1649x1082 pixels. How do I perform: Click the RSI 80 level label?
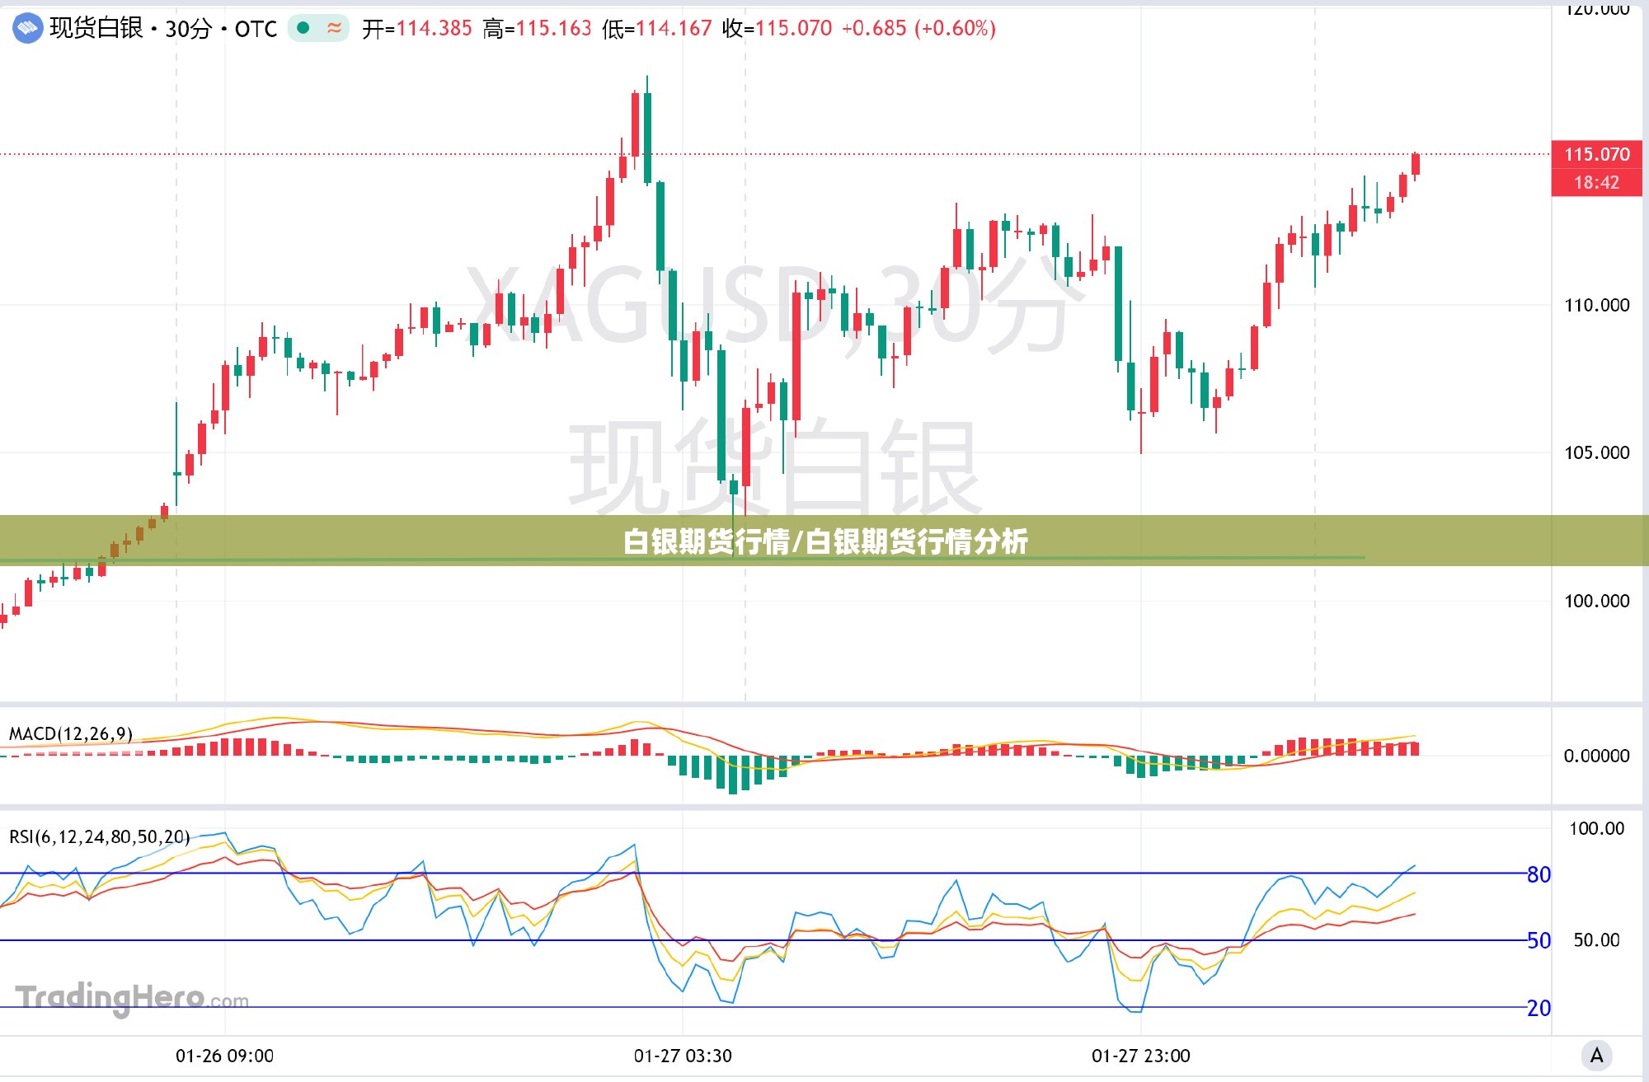pos(1539,874)
